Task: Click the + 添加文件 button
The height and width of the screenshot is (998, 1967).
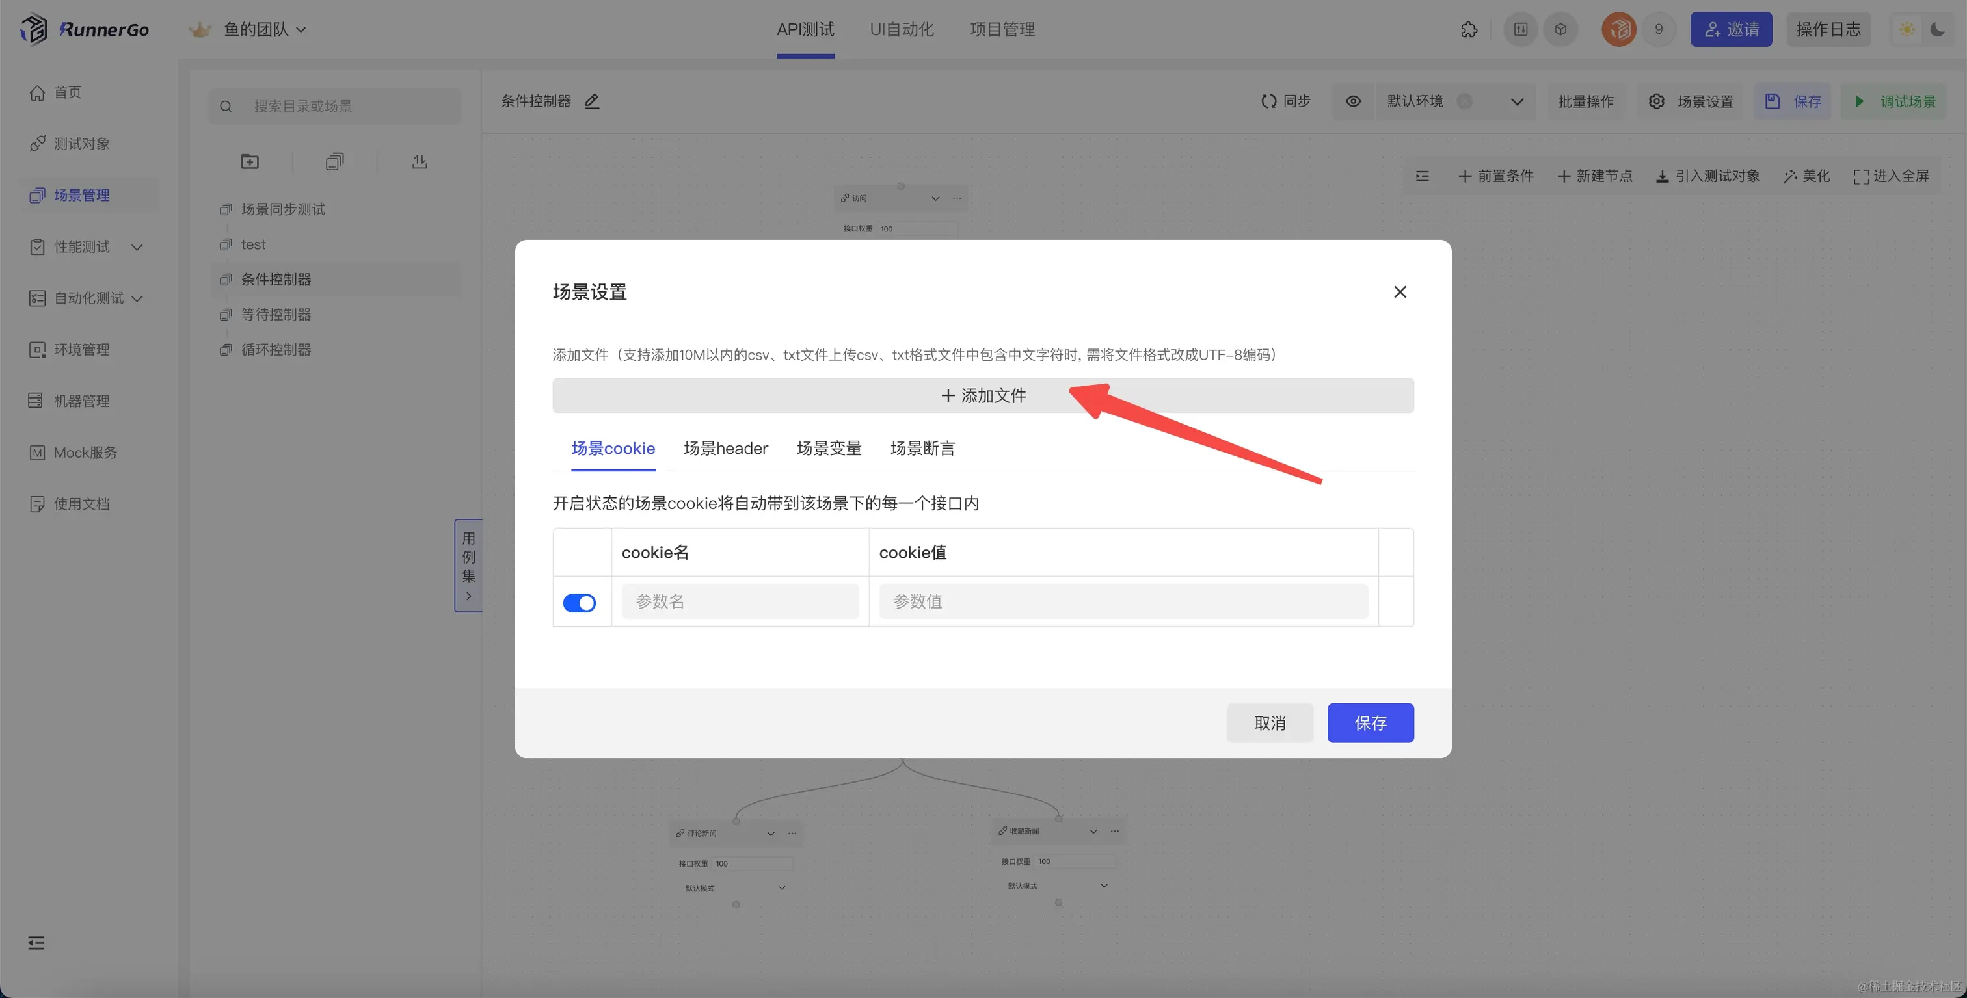Action: pyautogui.click(x=983, y=395)
